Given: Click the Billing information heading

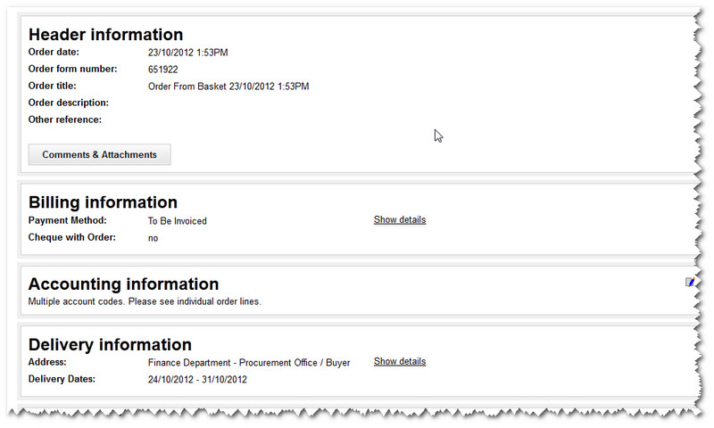Looking at the screenshot, I should (x=103, y=202).
